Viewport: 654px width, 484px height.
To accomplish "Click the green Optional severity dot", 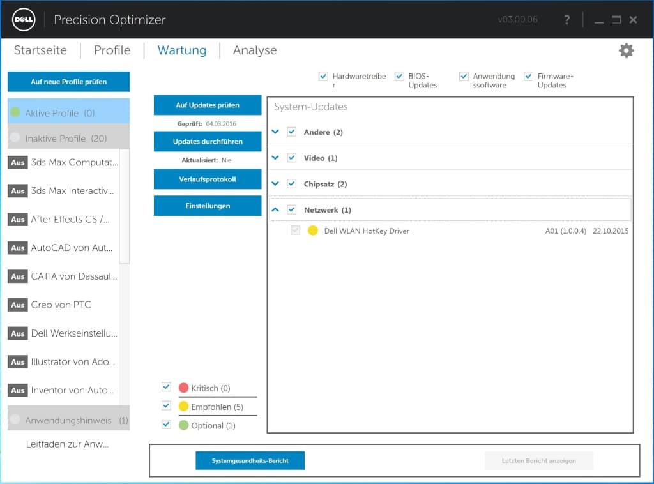I will point(183,425).
